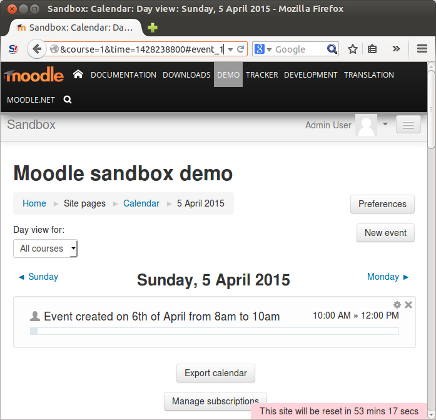Click the Admin User avatar picture
This screenshot has width=436, height=420.
[x=366, y=125]
